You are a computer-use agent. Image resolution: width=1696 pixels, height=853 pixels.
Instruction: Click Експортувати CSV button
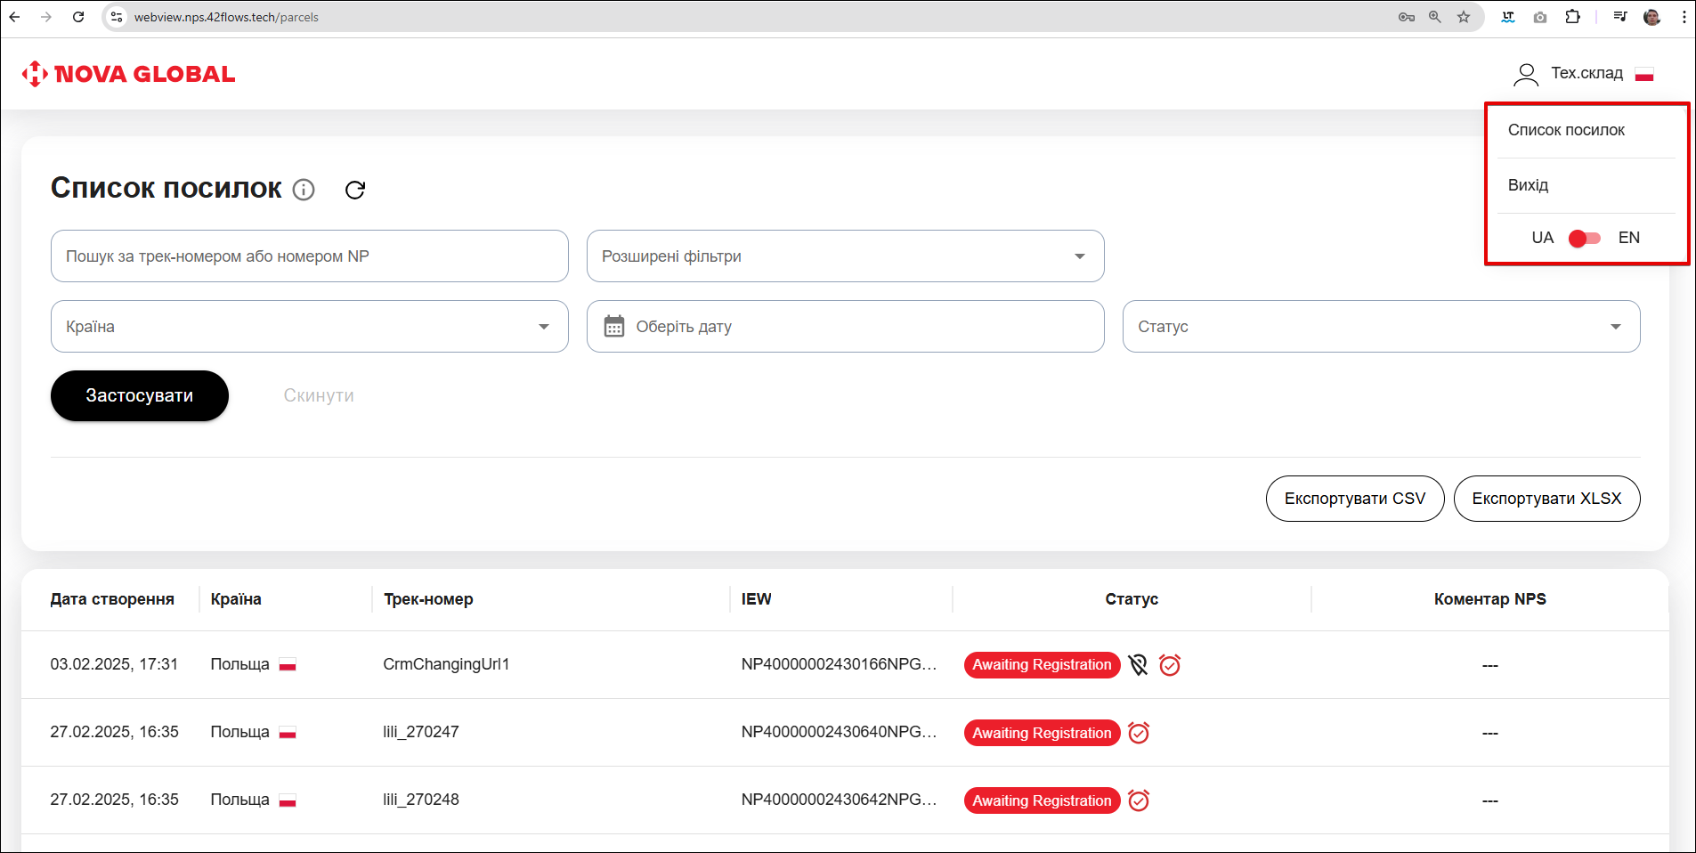coord(1354,499)
